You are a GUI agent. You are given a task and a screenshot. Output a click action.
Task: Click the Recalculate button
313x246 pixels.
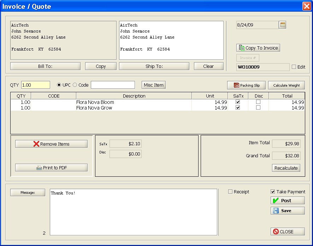click(286, 168)
